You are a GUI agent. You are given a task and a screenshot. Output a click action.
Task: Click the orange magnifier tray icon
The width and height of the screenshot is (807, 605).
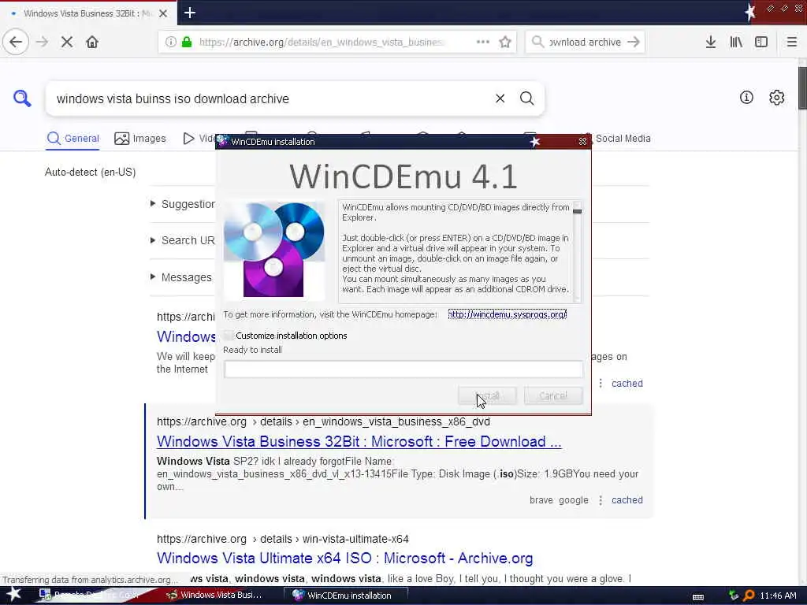[749, 596]
